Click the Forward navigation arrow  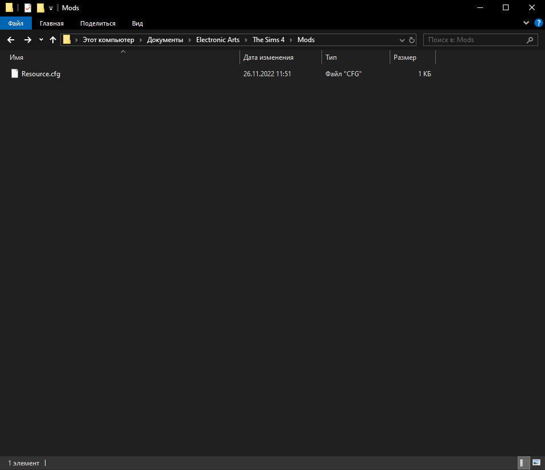27,40
